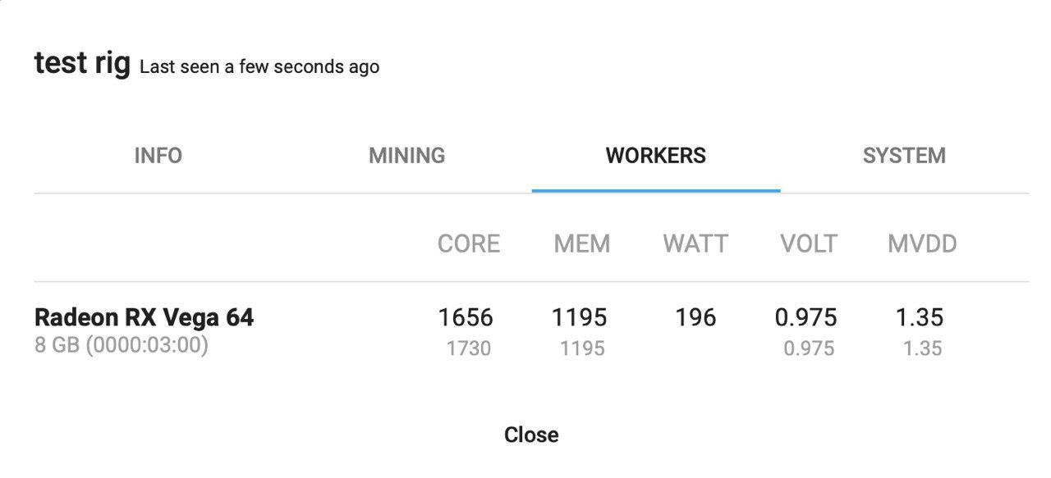Open the MINING tab
The image size is (1051, 478).
click(406, 156)
